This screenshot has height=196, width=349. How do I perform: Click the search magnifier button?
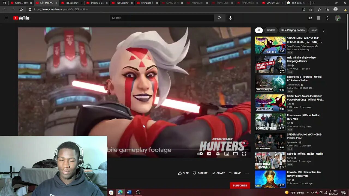(219, 18)
